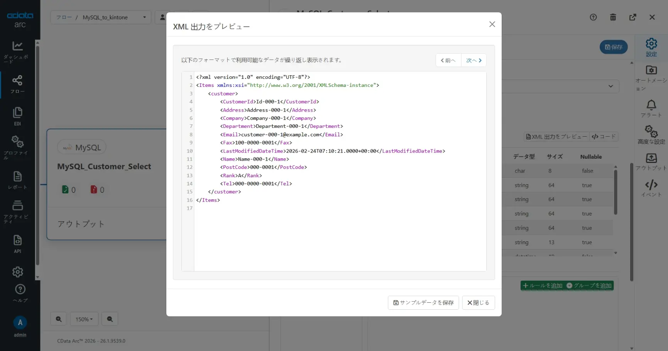Open the 150% zoom level dropdown
The height and width of the screenshot is (351, 668).
[84, 319]
